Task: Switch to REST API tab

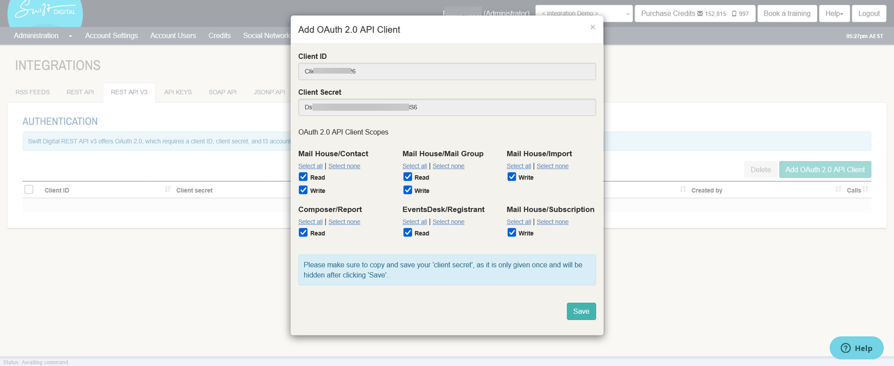Action: (80, 92)
